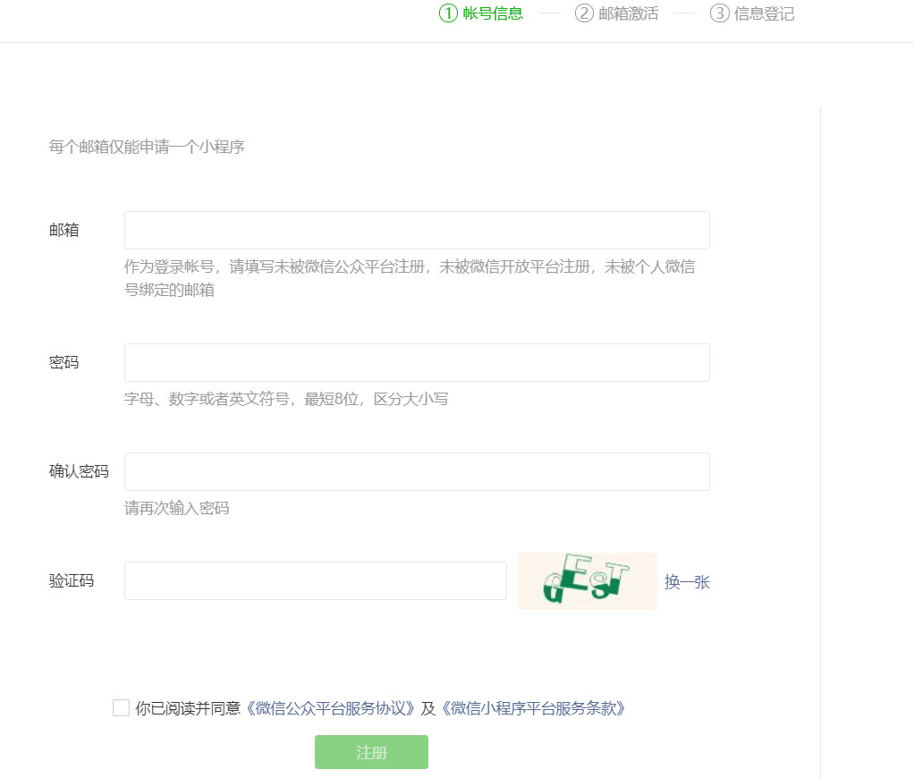
Task: Enable the service agreement checkbox
Action: pos(120,707)
